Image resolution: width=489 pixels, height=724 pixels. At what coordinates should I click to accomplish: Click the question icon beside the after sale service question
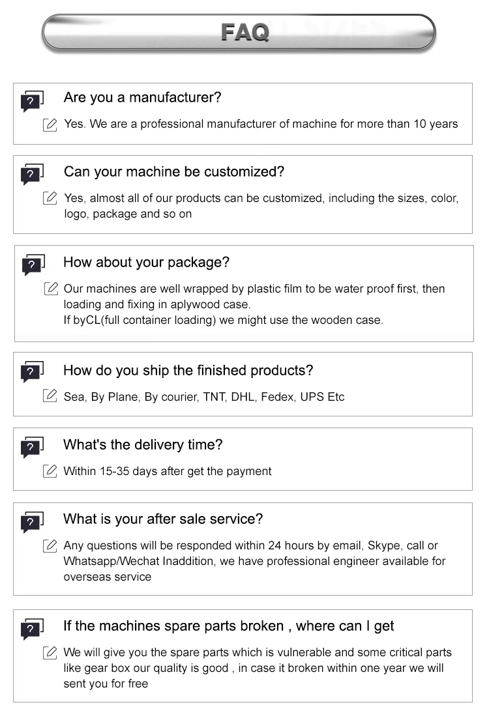pyautogui.click(x=32, y=522)
